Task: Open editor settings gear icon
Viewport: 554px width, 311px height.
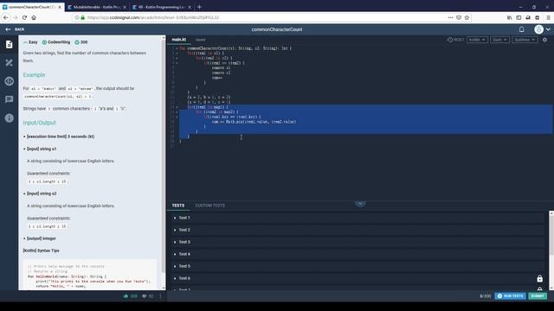Action: click(544, 40)
